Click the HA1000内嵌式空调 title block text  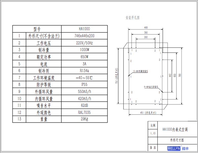pyautogui.click(x=175, y=130)
